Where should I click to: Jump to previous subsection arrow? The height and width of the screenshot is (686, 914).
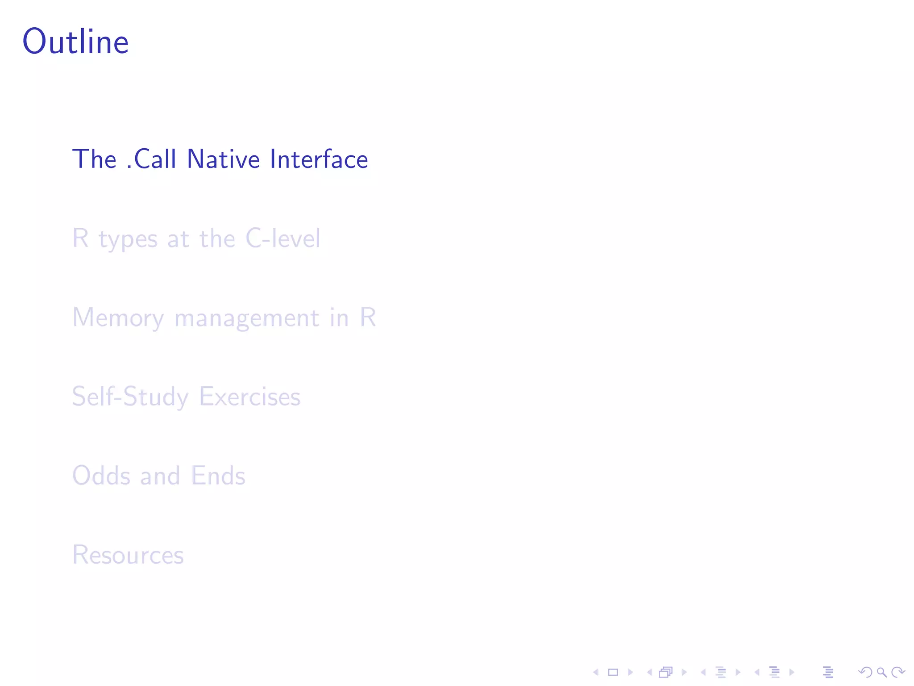tap(703, 672)
